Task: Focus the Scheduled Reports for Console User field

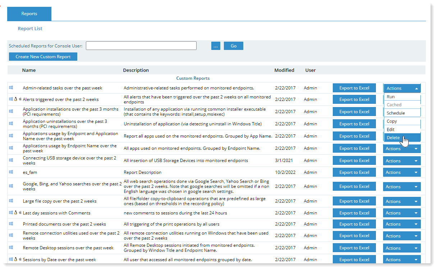Action: click(x=141, y=46)
